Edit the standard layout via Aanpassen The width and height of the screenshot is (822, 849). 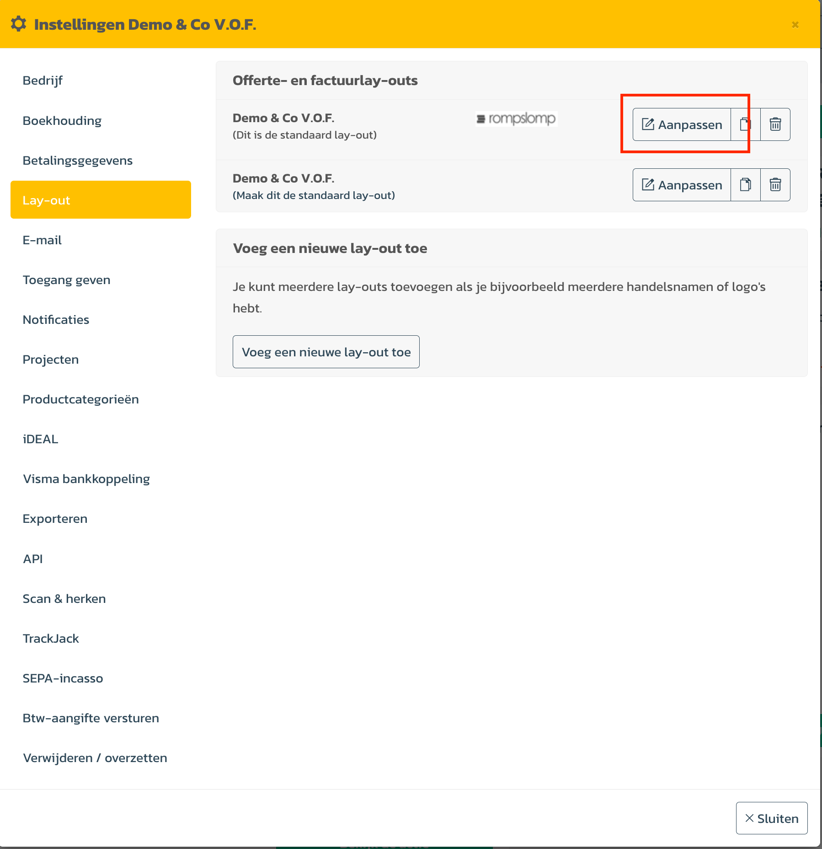pos(682,124)
